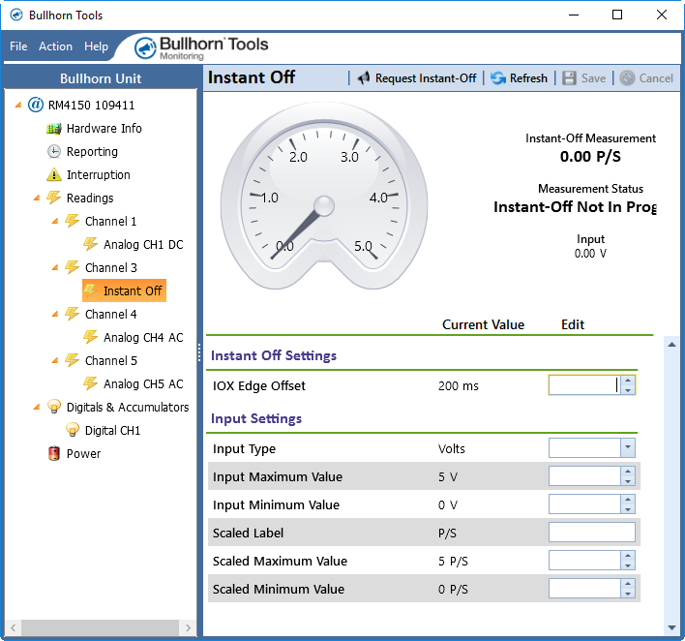Collapse the Channel 1 node arrow

(x=55, y=221)
